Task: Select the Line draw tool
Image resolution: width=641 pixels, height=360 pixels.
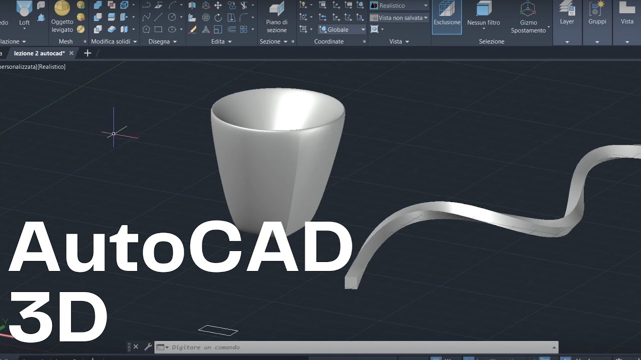Action: [x=158, y=17]
